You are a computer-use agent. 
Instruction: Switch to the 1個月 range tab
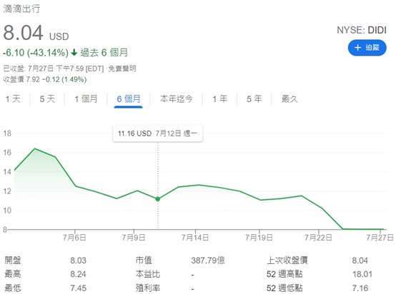pos(86,99)
